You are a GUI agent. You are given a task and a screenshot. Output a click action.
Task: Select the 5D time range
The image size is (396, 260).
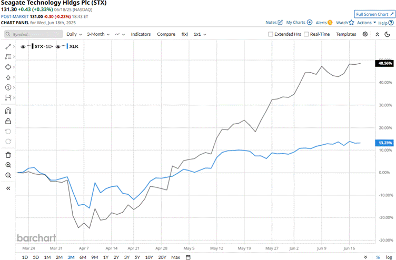pos(36,257)
